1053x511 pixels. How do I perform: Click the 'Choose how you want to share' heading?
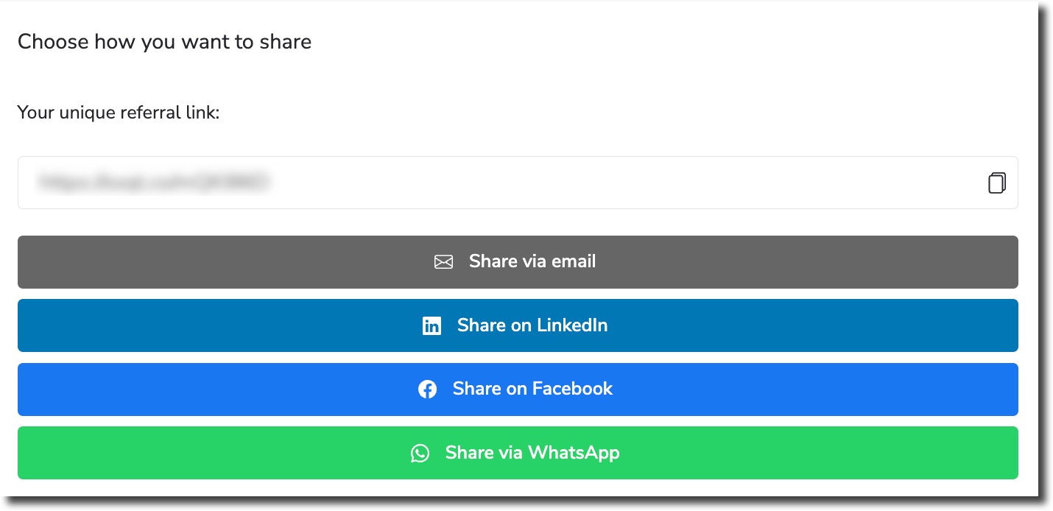tap(164, 42)
